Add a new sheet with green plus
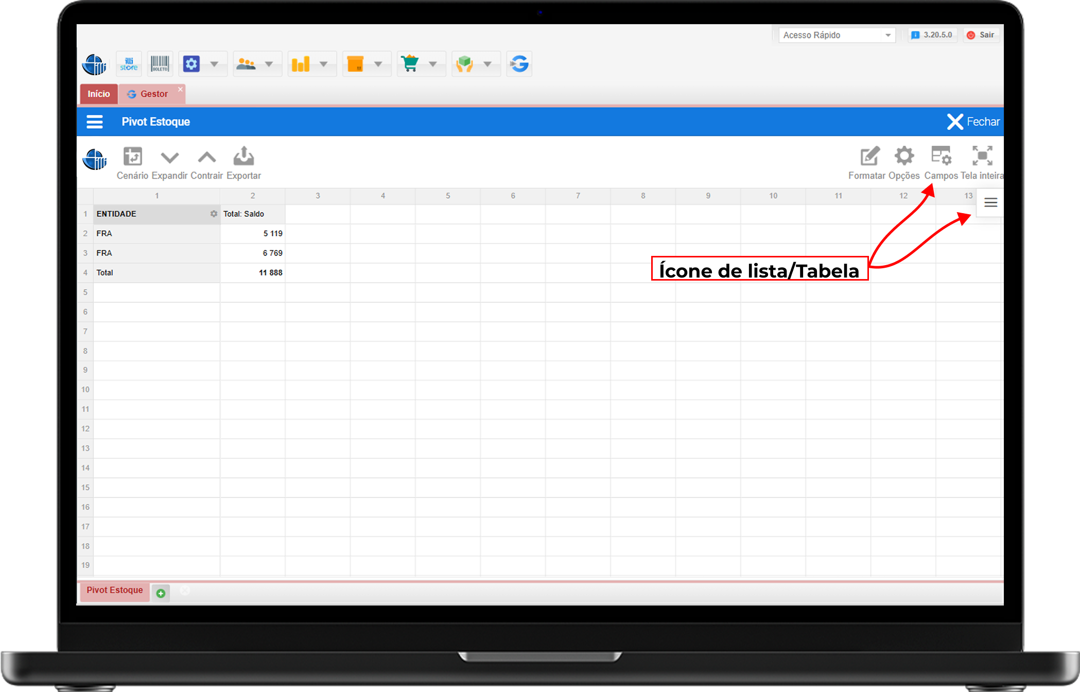1080x692 pixels. tap(161, 593)
